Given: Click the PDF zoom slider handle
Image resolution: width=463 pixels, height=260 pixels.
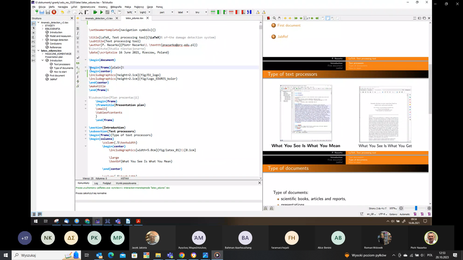Looking at the screenshot, I should tap(416, 208).
